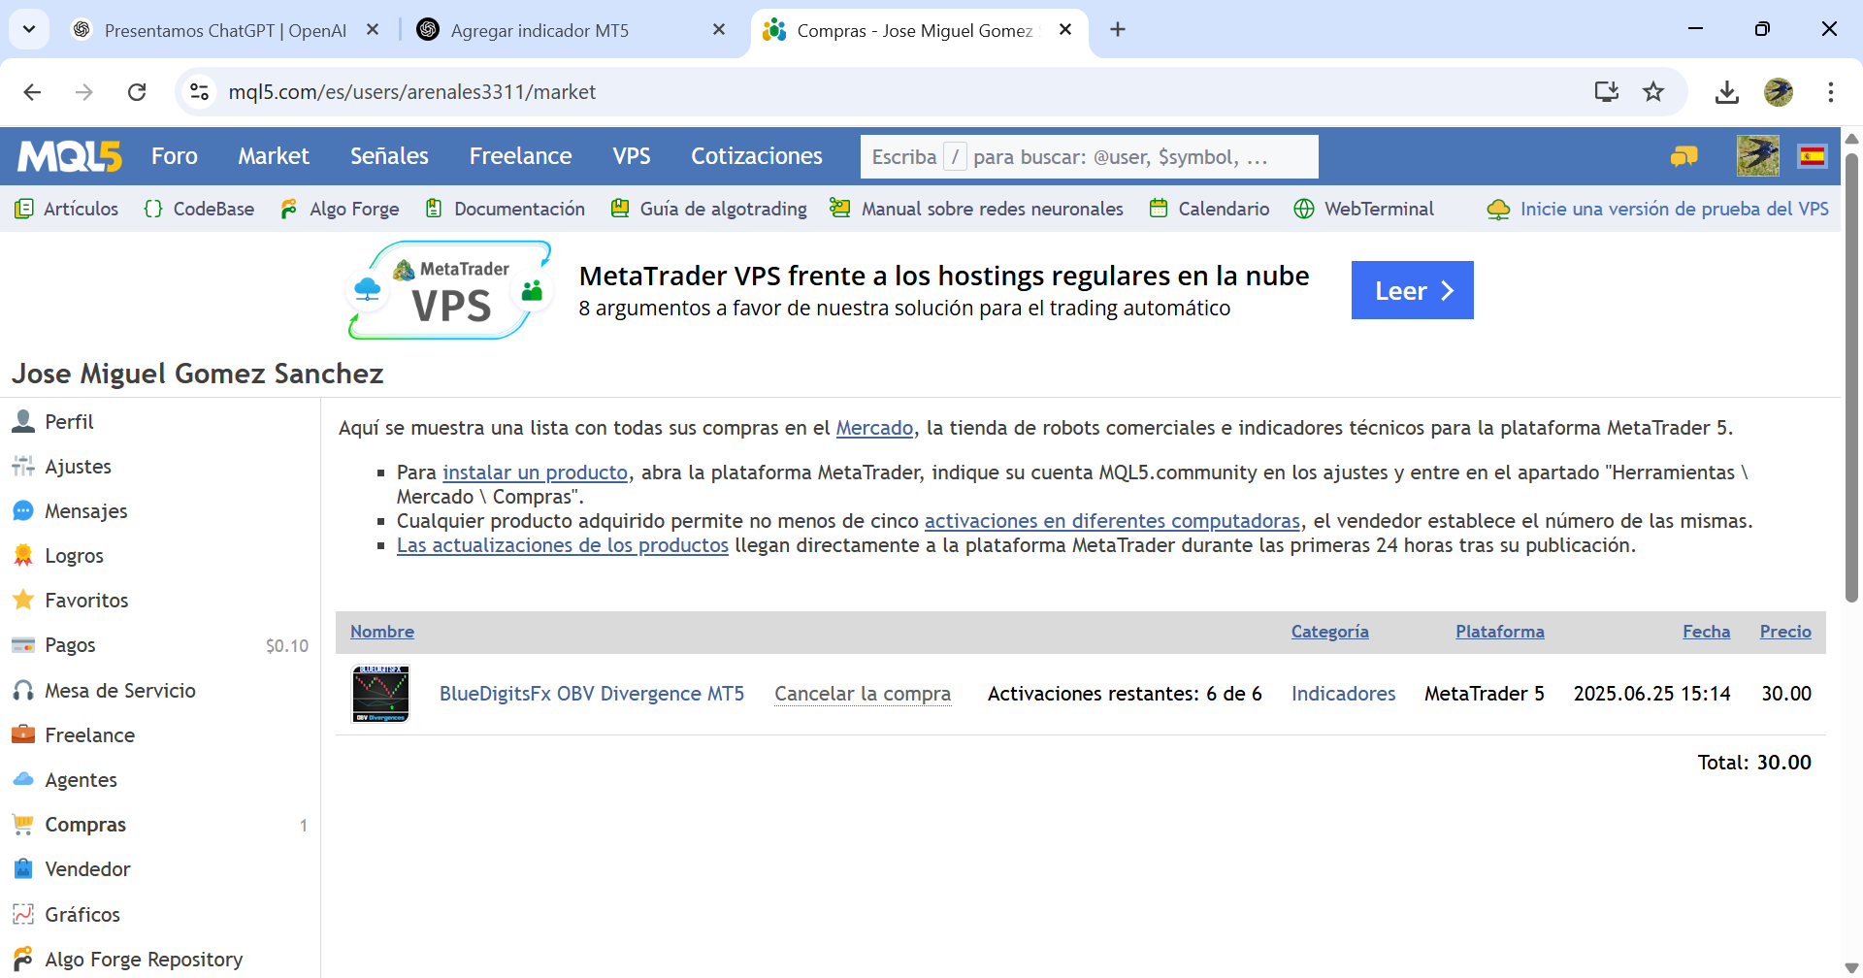
Task: Click the page vertical scrollbar
Action: coord(1851,378)
